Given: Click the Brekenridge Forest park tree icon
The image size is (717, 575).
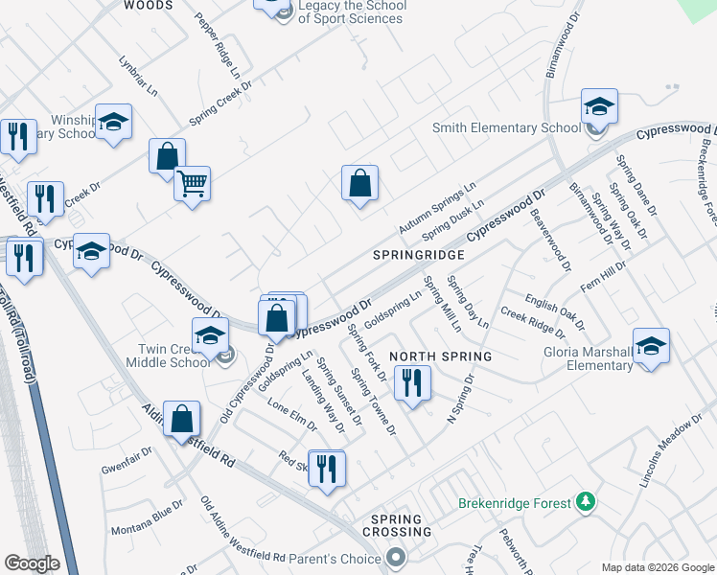Looking at the screenshot, I should (x=586, y=502).
